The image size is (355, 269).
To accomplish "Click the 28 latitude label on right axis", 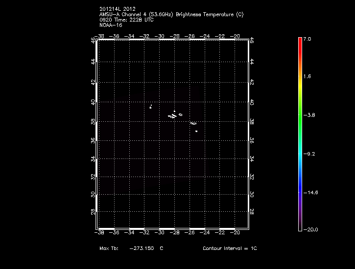I will (x=252, y=211).
